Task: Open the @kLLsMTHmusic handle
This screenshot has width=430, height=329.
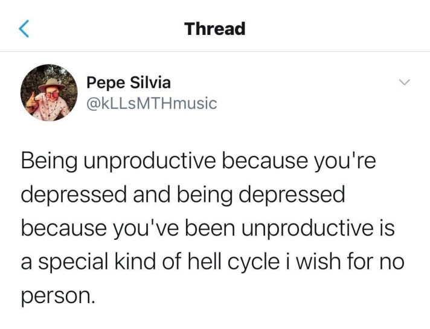Action: tap(152, 103)
